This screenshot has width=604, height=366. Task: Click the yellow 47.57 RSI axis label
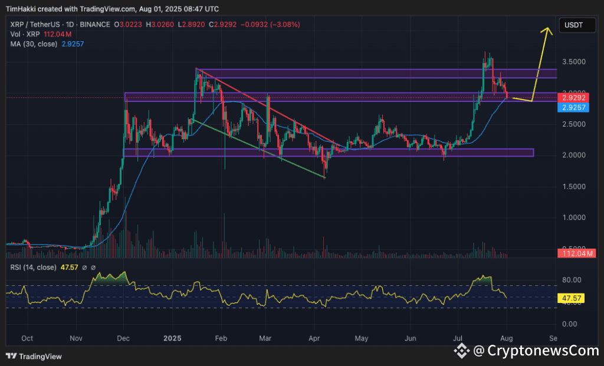click(571, 298)
